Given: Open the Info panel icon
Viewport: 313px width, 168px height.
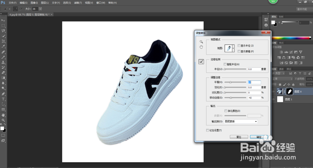Looking at the screenshot, I should [x=266, y=25].
